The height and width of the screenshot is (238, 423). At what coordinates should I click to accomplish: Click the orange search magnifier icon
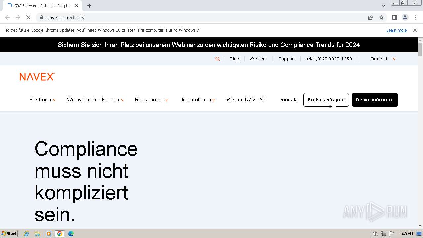[218, 59]
